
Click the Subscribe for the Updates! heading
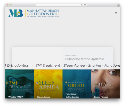click(84, 59)
